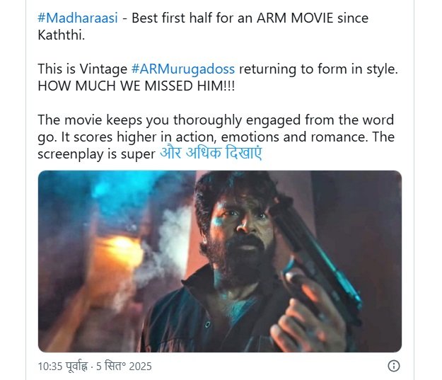Open the embedded movie still image
The width and height of the screenshot is (442, 380).
220,261
